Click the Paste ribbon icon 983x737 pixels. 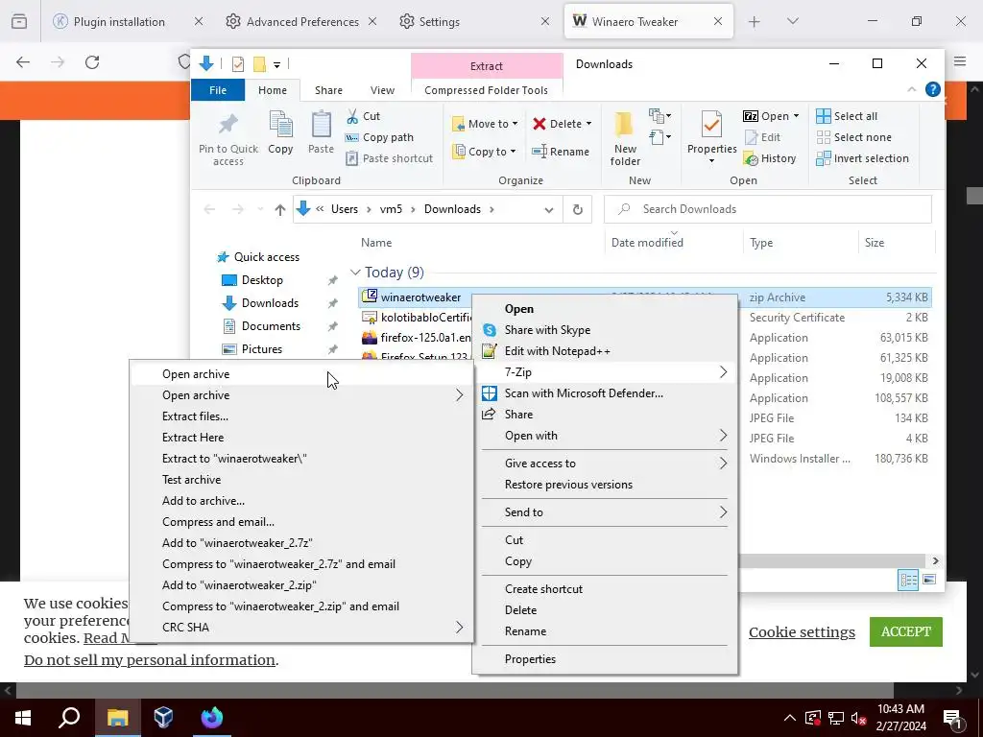tap(321, 132)
